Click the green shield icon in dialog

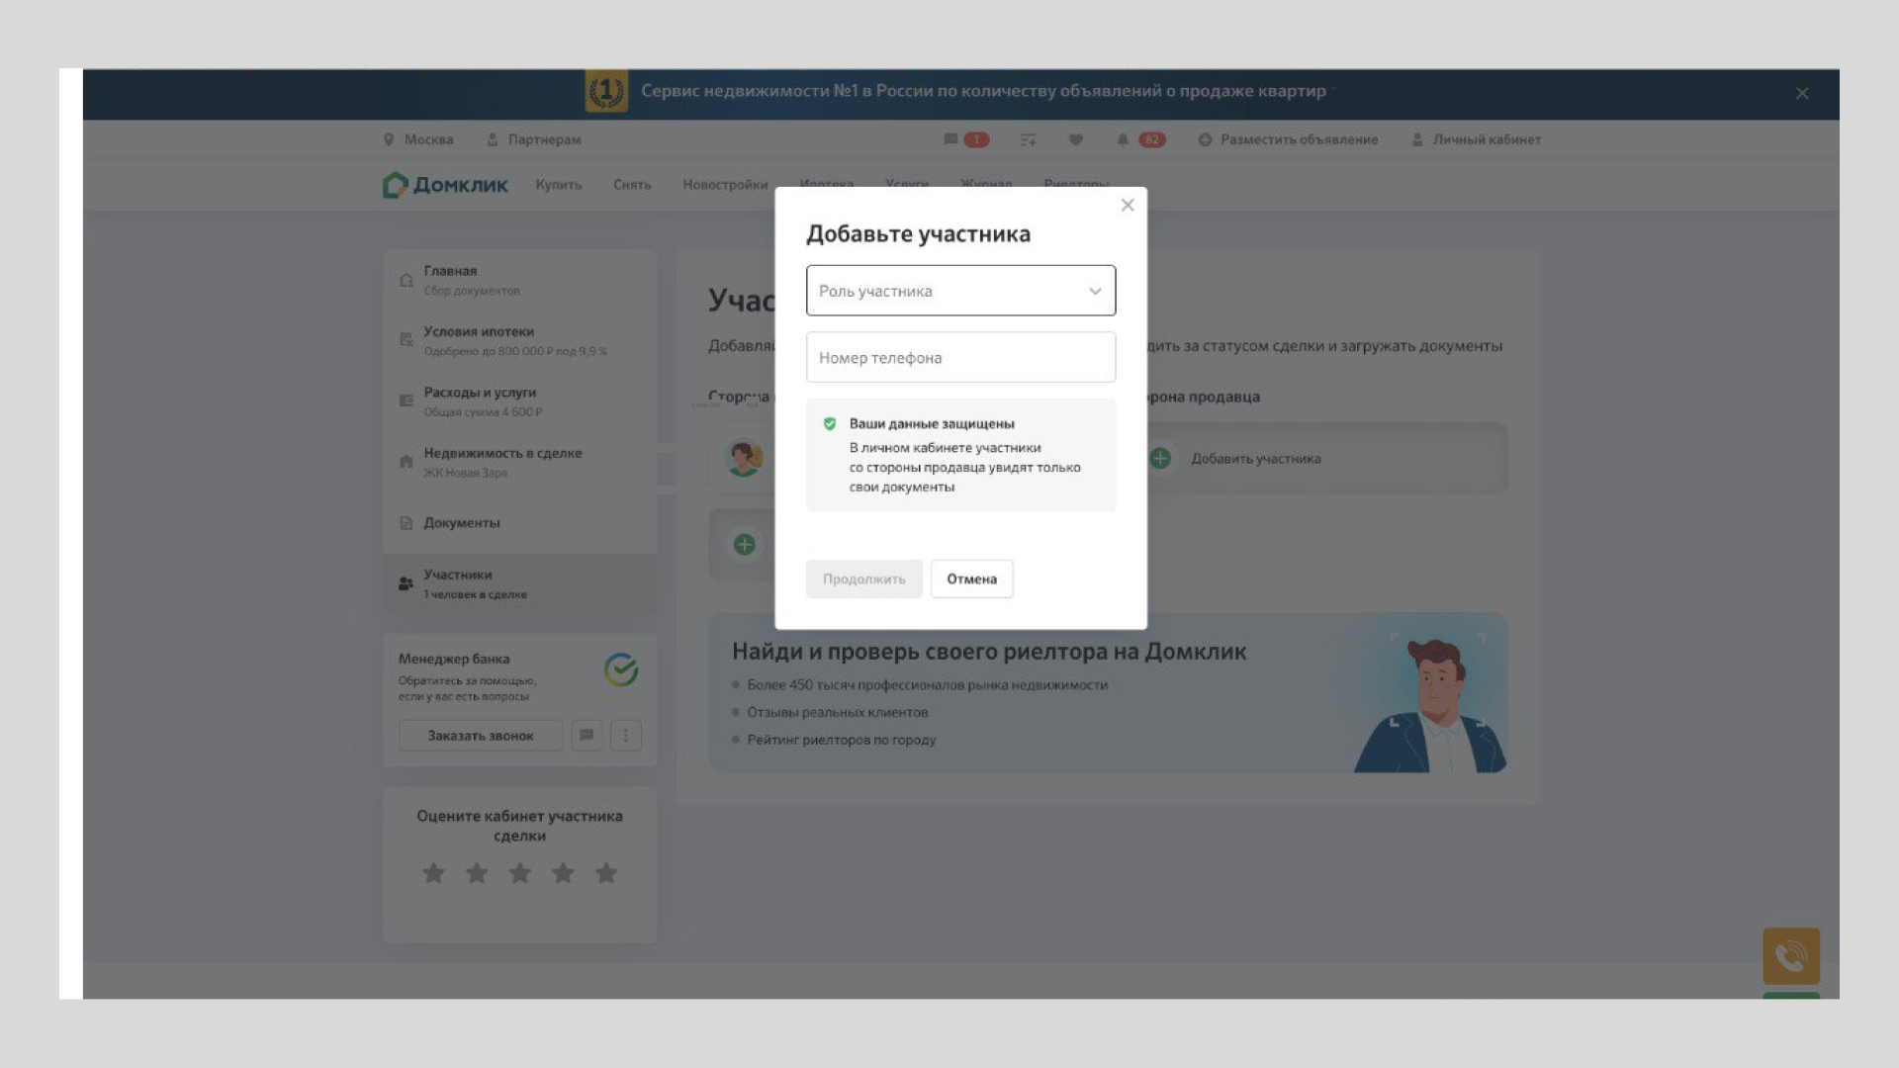click(829, 423)
